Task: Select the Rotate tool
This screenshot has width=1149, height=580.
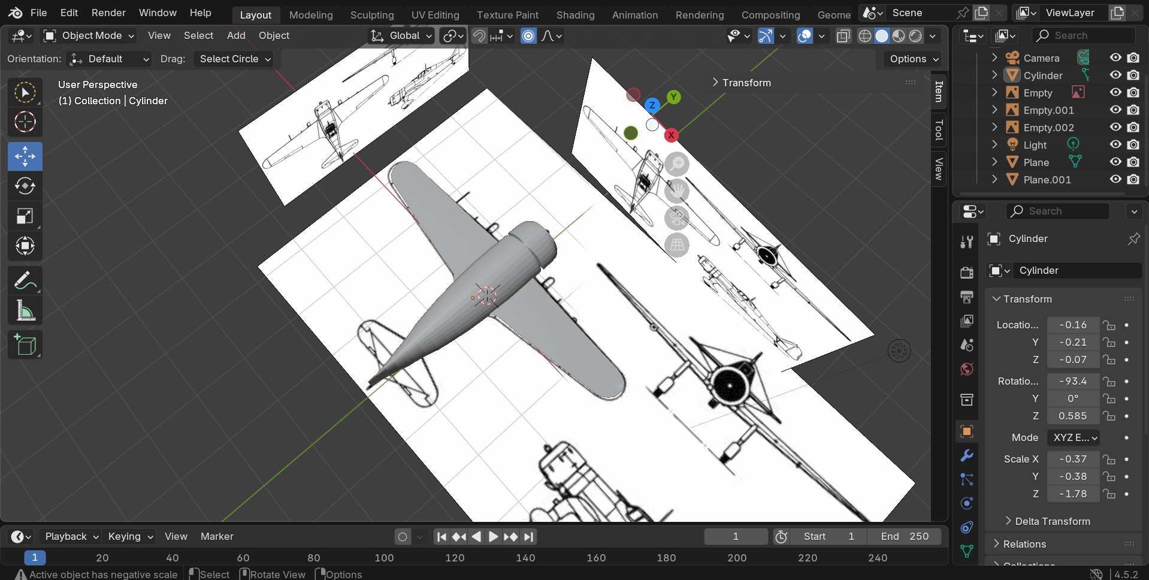Action: pos(25,186)
